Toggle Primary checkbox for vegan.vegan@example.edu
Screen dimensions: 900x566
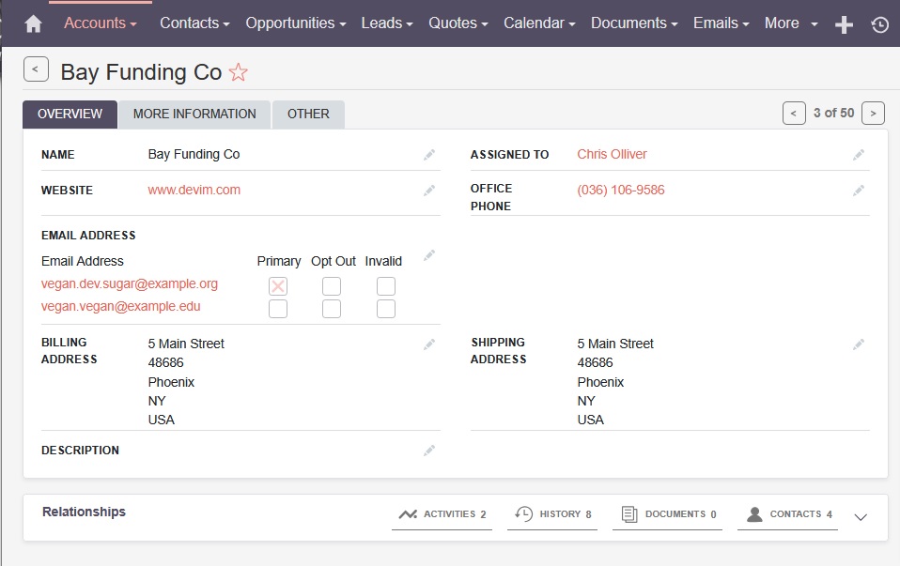(278, 309)
